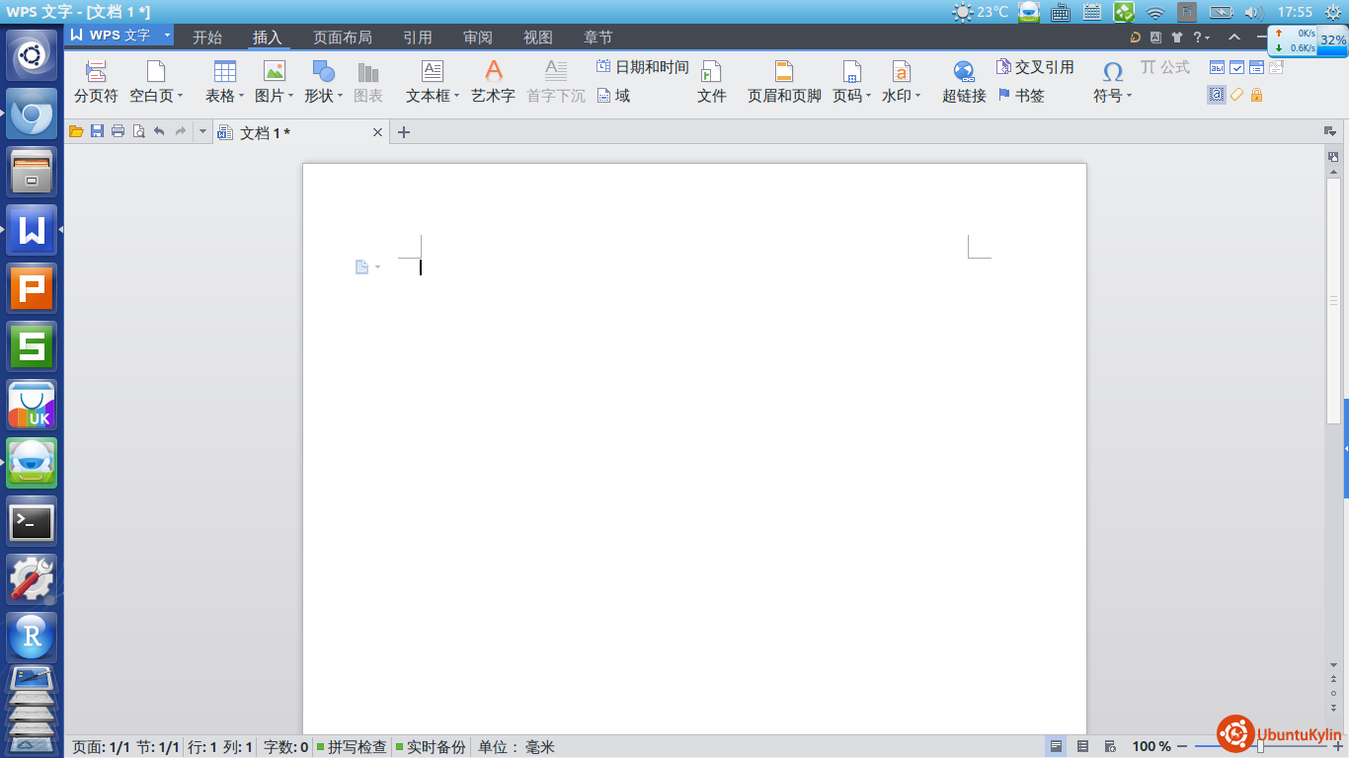Toggle 拼写检查 spell check in status bar
The width and height of the screenshot is (1349, 758).
[x=351, y=747]
